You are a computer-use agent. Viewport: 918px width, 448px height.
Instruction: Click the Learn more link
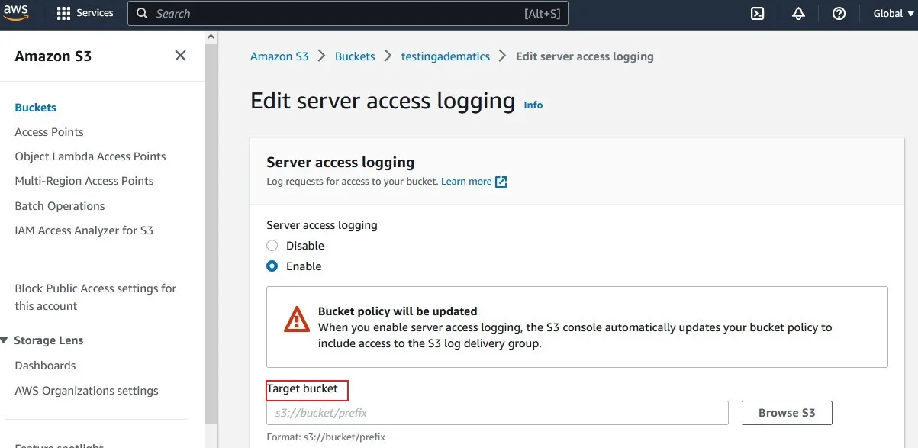(x=466, y=182)
